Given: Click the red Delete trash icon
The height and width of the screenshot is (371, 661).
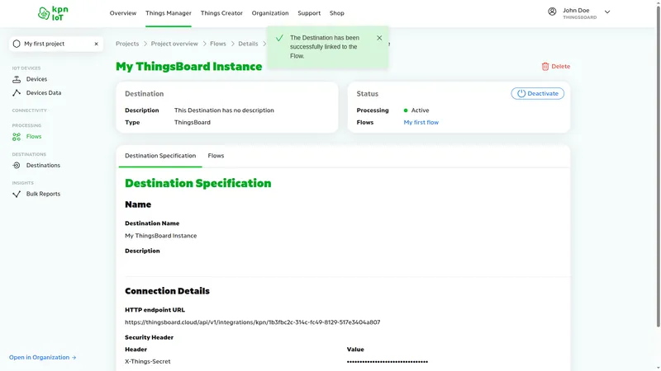Looking at the screenshot, I should [x=545, y=67].
